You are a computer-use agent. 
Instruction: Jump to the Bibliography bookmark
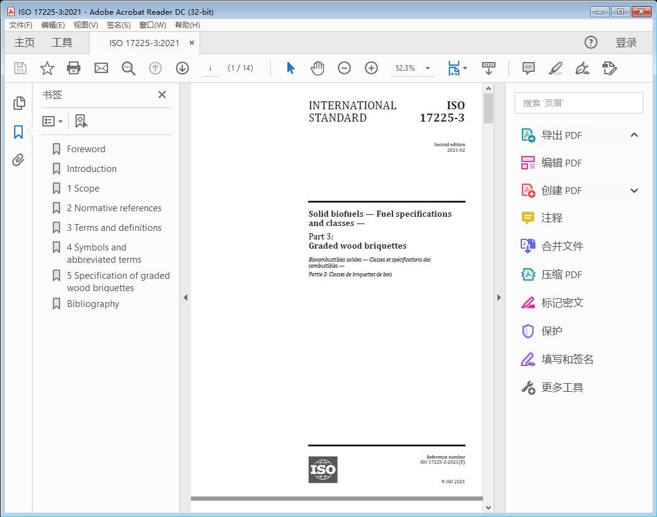(x=93, y=304)
